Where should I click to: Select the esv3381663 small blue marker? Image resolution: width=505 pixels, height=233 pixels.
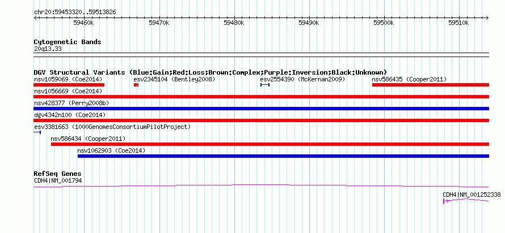(x=37, y=132)
